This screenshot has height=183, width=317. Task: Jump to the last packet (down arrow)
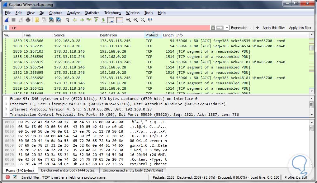(103, 20)
